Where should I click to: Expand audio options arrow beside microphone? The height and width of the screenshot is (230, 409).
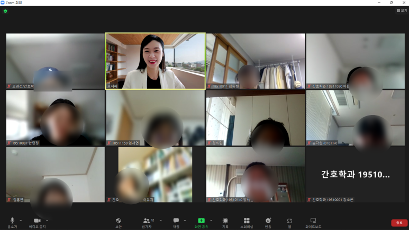coord(21,220)
